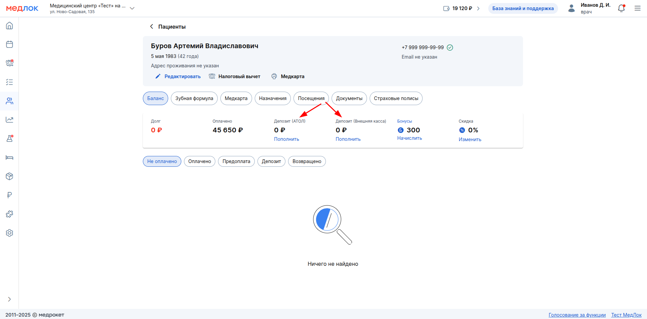
Task: Click the notifications bell icon
Action: point(621,8)
